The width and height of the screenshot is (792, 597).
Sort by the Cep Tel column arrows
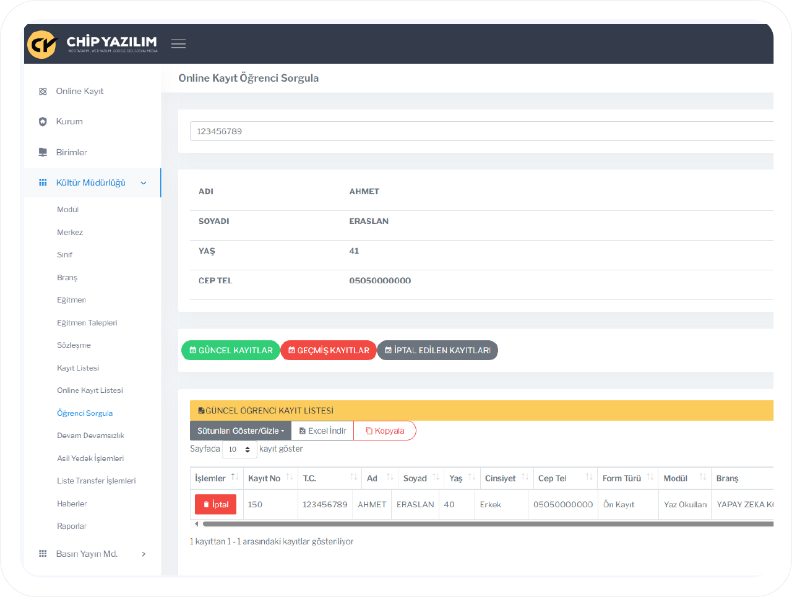click(x=589, y=477)
